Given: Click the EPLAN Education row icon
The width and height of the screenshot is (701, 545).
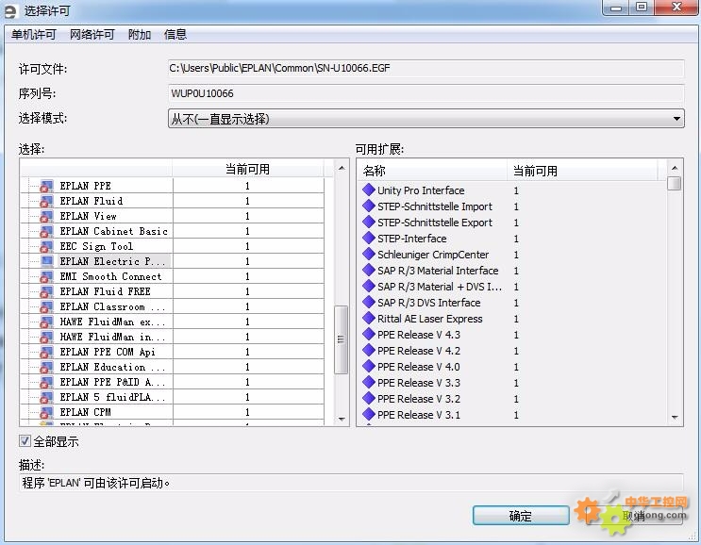Looking at the screenshot, I should [x=46, y=367].
